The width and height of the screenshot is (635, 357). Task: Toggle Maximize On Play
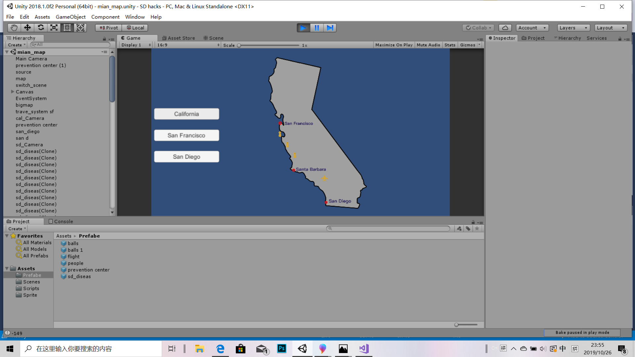coord(394,45)
